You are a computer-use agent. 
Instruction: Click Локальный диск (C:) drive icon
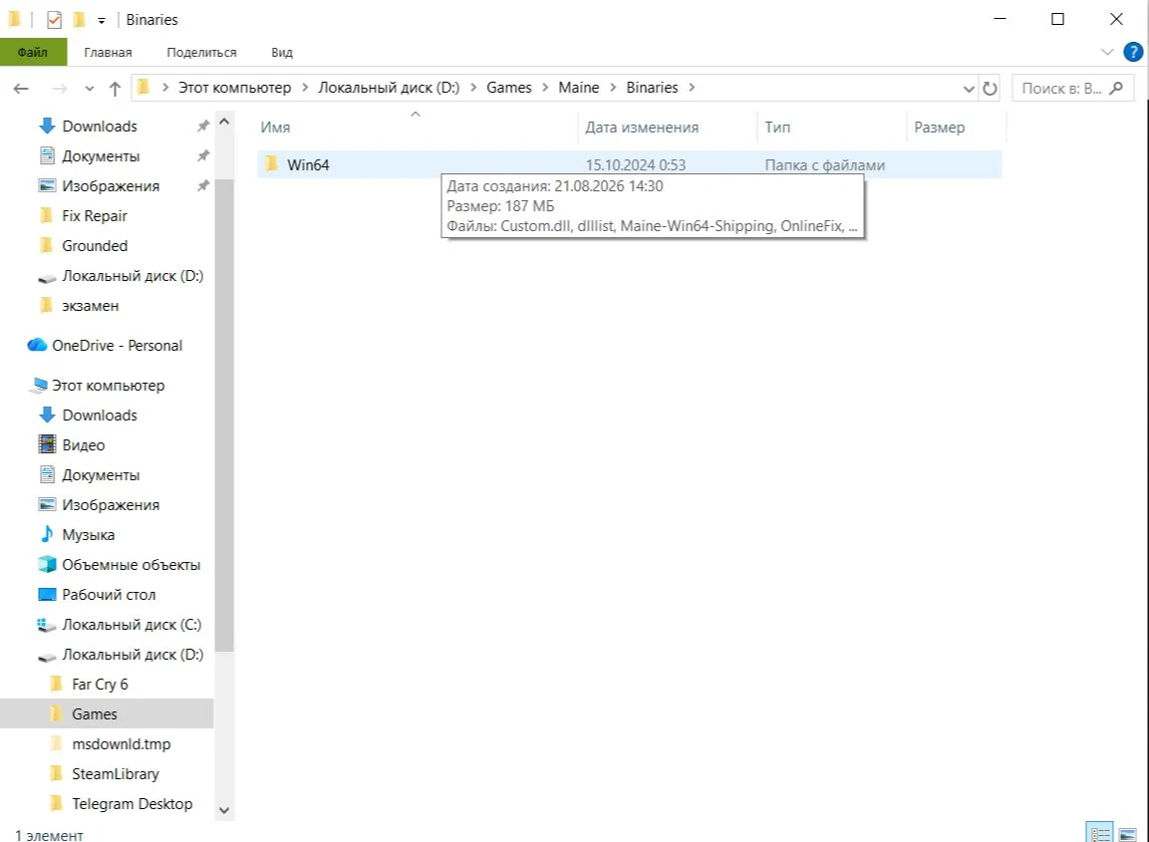[47, 625]
